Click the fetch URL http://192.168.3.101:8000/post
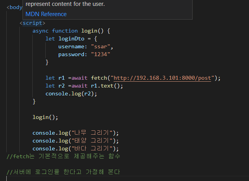Image resolution: width=249 pixels, height=181 pixels. tap(162, 78)
